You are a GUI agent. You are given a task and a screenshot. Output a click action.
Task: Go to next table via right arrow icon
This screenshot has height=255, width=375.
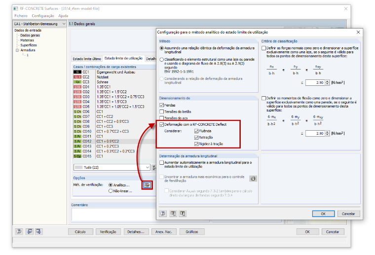39,231
